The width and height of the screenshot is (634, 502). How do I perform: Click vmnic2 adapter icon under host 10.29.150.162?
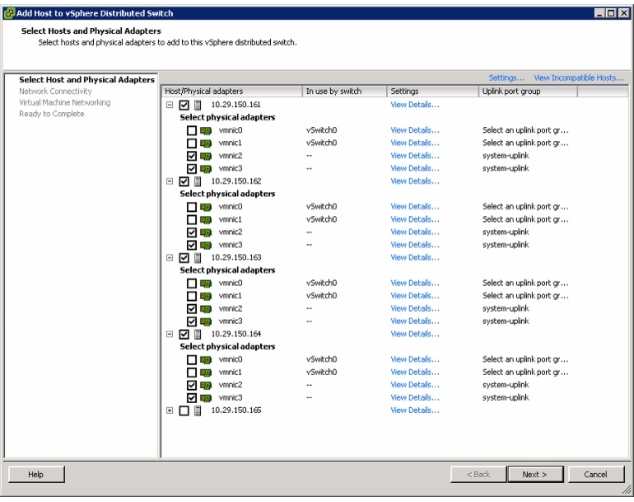tap(206, 232)
